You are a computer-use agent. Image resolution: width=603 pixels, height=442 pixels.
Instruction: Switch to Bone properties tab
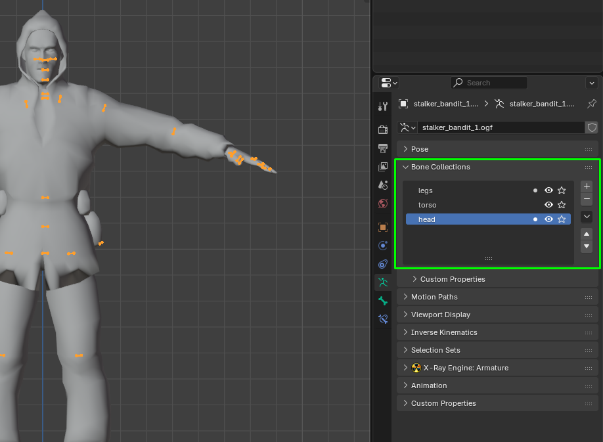tap(383, 301)
